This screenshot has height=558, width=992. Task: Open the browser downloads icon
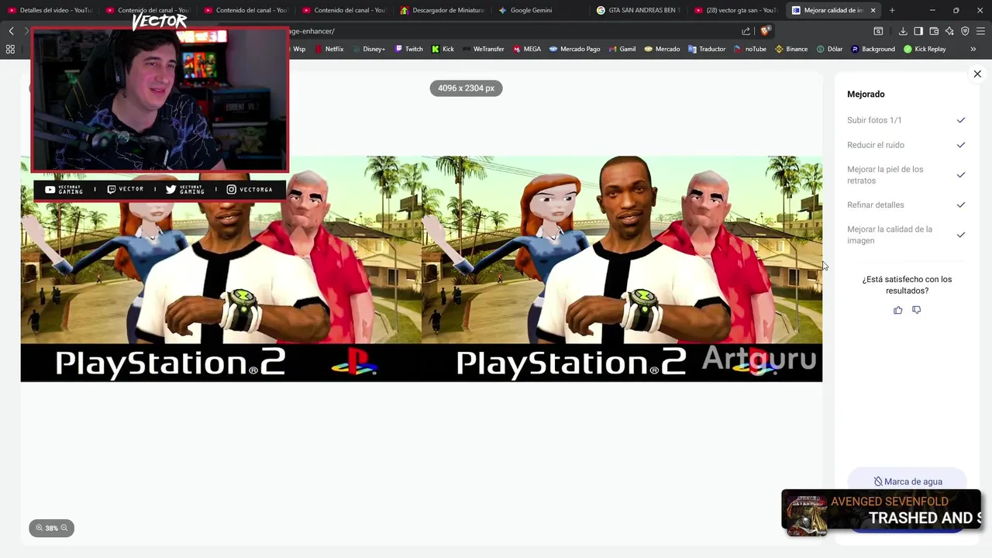click(x=903, y=31)
